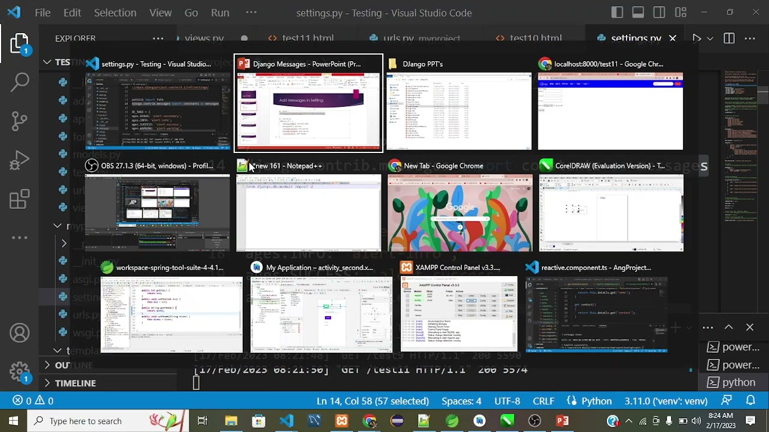
Task: Switch to the new 161 Notepad++ window
Action: [x=308, y=205]
